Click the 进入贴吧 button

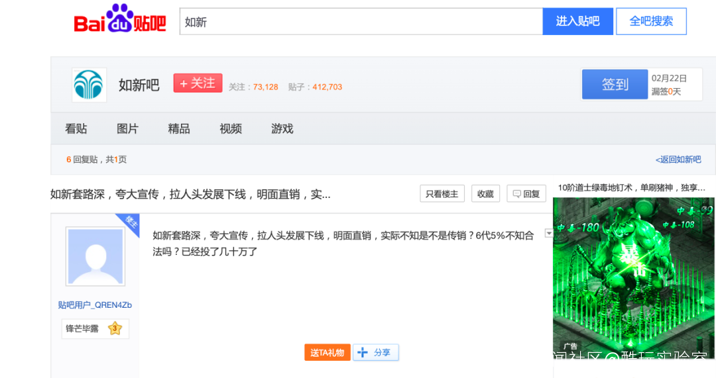pos(577,21)
